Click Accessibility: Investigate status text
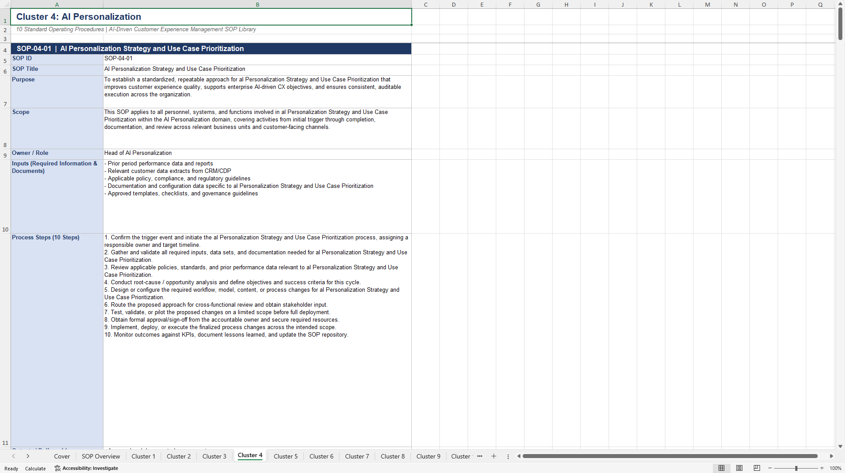Screen dimensions: 845x473 (90, 468)
